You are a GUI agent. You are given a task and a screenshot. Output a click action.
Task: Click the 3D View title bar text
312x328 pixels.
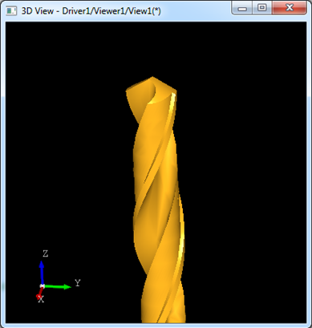coord(91,11)
